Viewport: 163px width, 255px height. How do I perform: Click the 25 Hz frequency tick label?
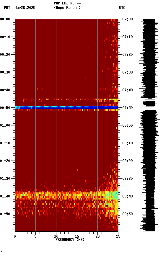[x=118, y=236]
